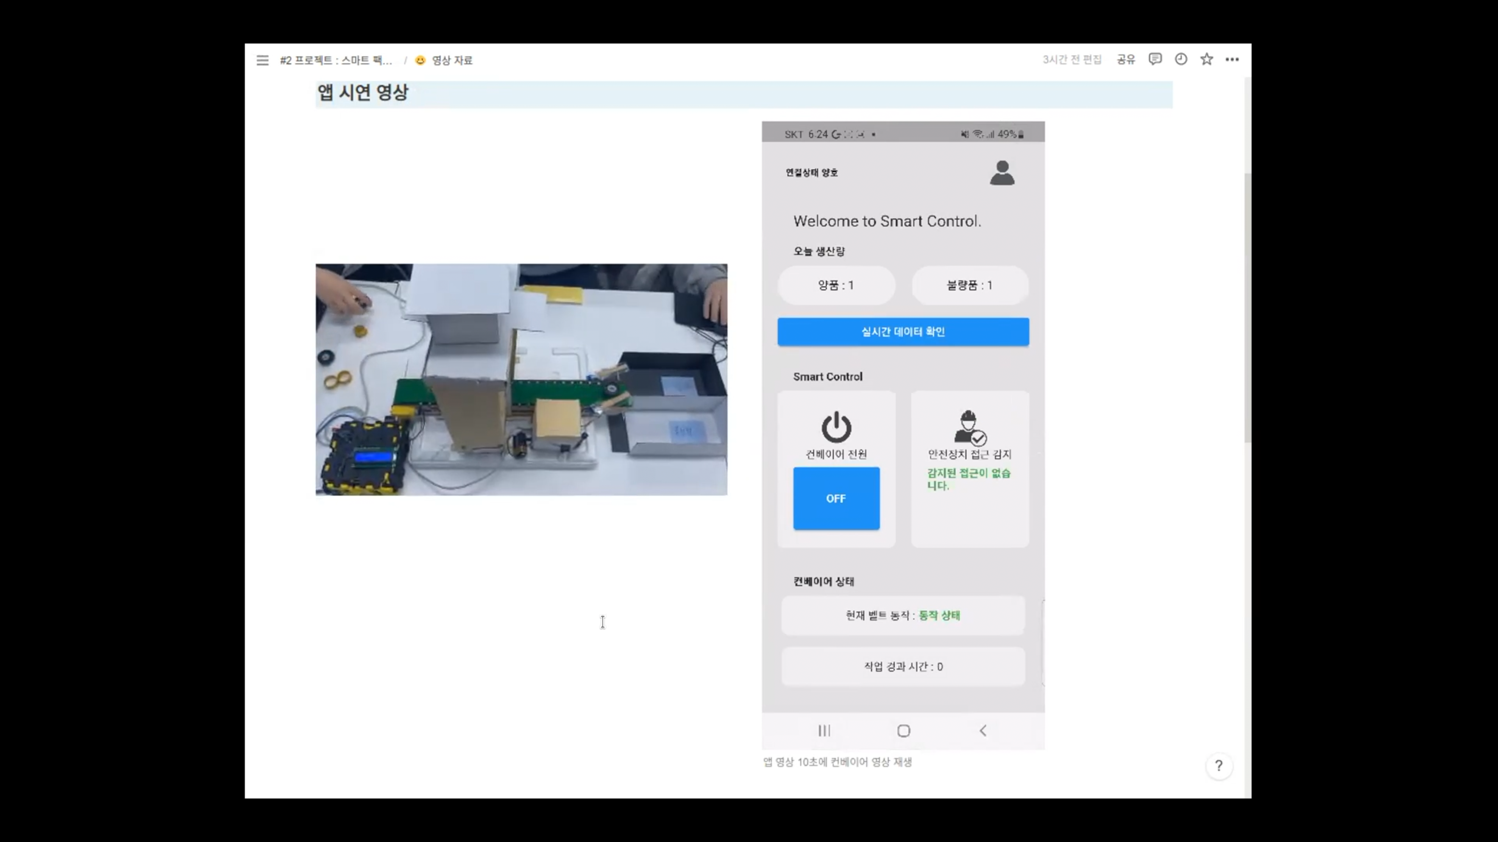Open the sidebar hamburger menu
1498x842 pixels.
pyautogui.click(x=262, y=60)
